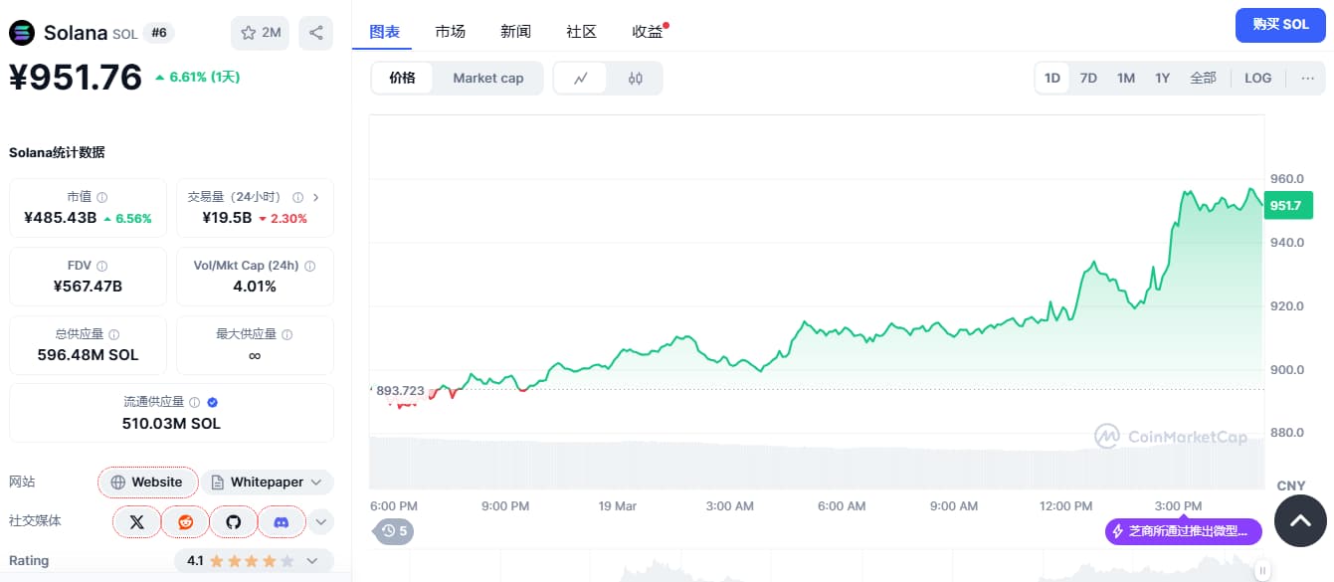Open the 收益 tab
This screenshot has height=582, width=1334.
click(x=648, y=32)
